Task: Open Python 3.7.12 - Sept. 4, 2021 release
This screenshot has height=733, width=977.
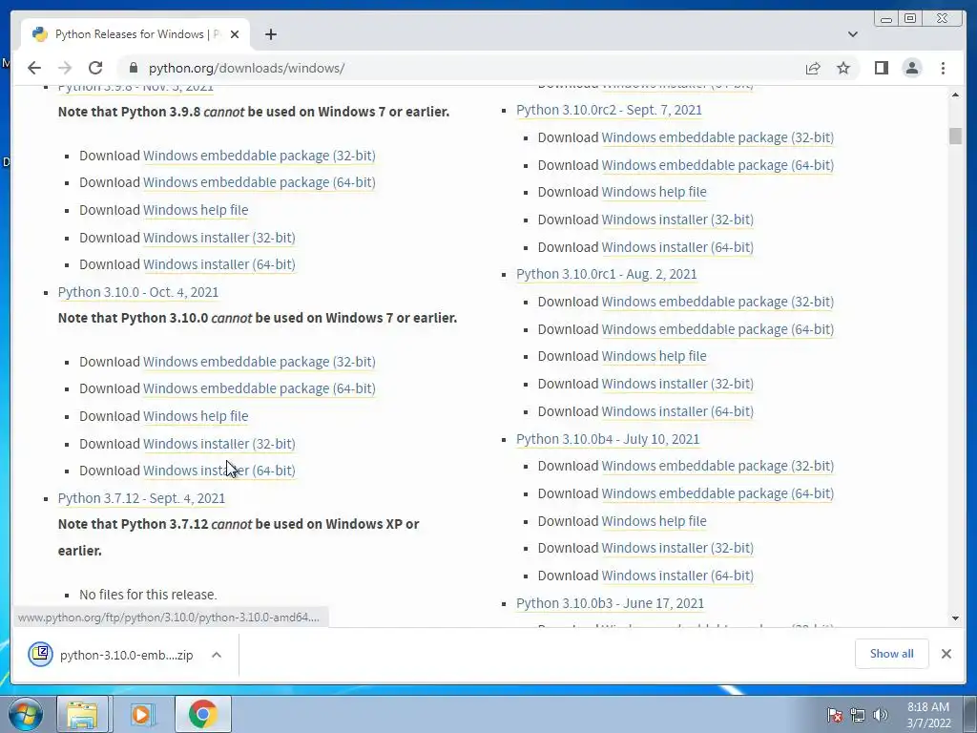Action: [x=141, y=498]
